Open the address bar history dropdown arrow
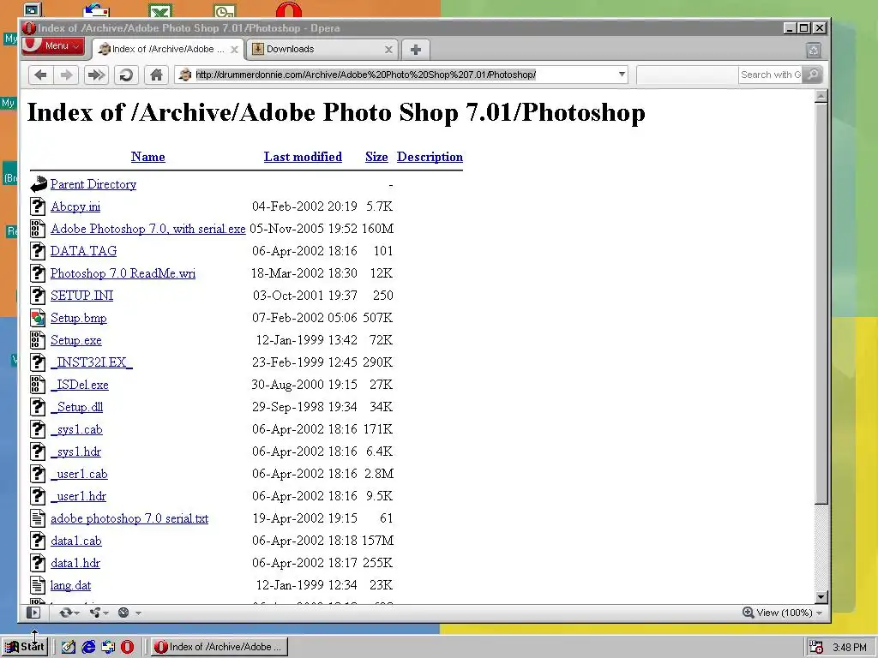This screenshot has width=878, height=658. coord(622,75)
